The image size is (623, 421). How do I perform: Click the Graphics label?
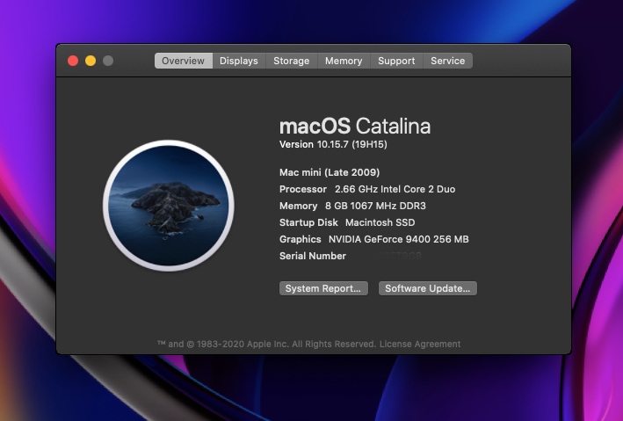(x=300, y=239)
